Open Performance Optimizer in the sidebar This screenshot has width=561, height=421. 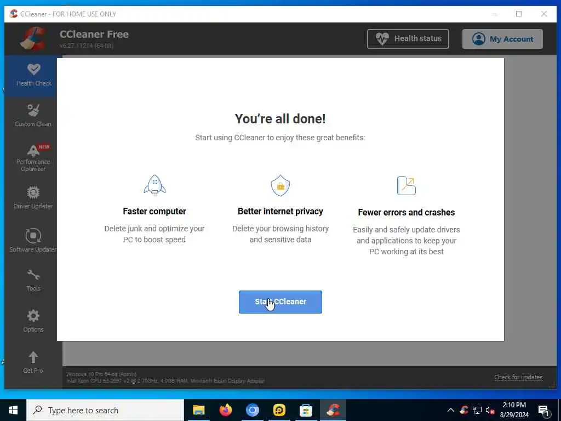33,158
